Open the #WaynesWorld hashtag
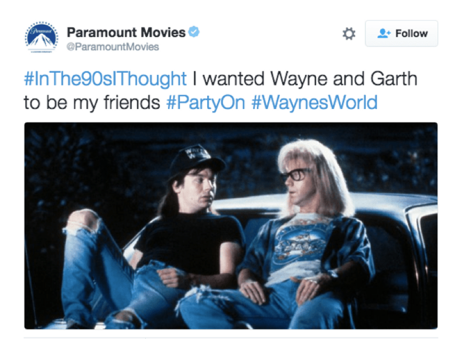The width and height of the screenshot is (462, 339). point(315,102)
